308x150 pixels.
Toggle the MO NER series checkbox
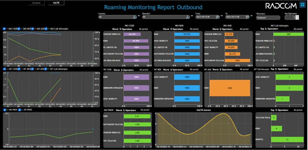click(19, 29)
